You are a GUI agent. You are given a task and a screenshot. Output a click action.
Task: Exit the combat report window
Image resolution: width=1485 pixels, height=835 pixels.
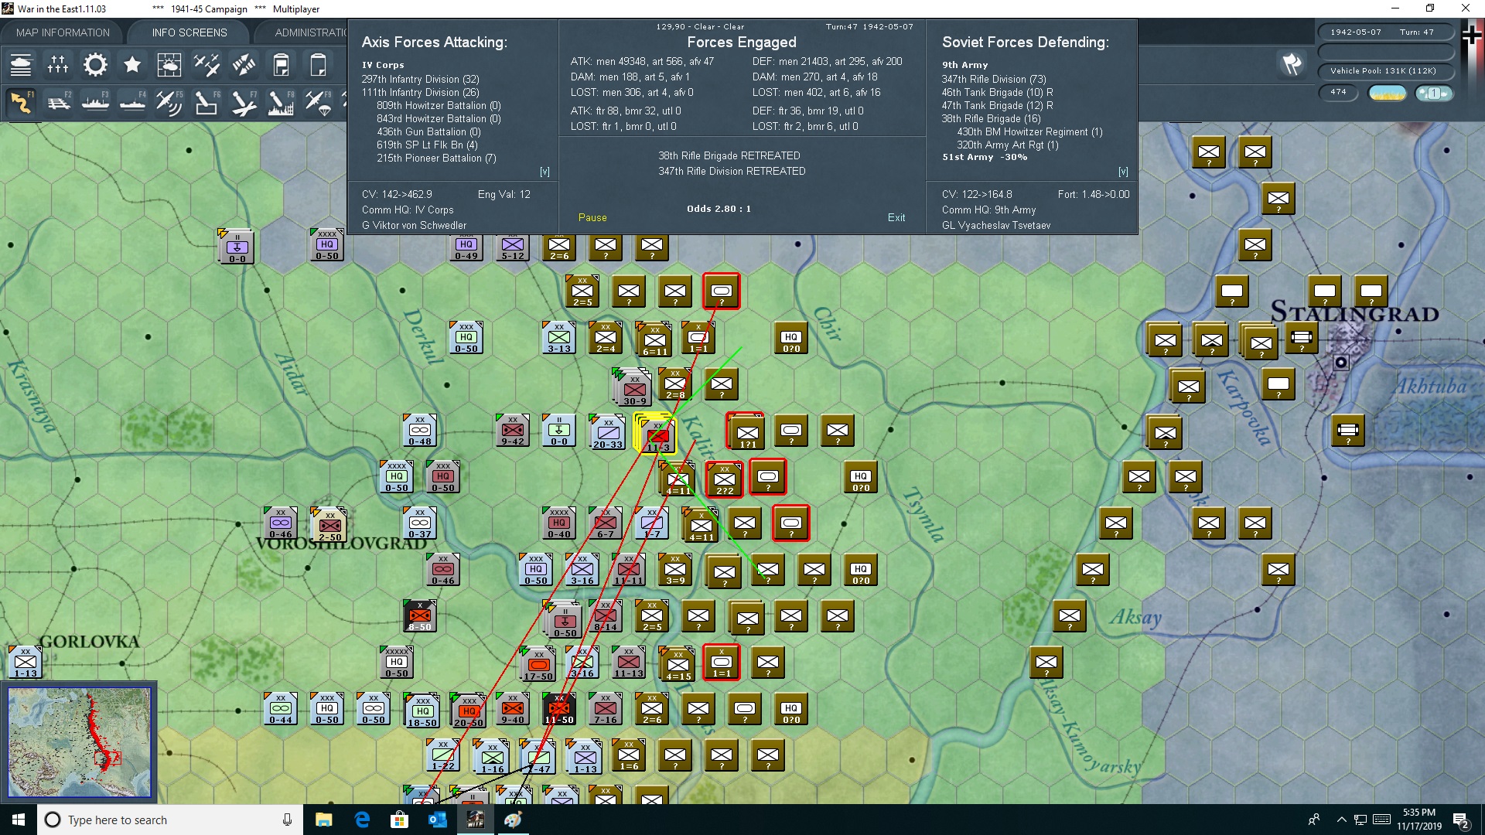[896, 218]
